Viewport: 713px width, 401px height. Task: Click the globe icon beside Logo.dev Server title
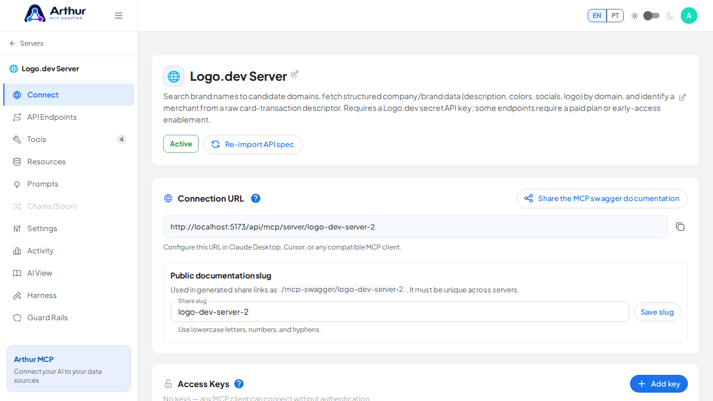point(174,76)
